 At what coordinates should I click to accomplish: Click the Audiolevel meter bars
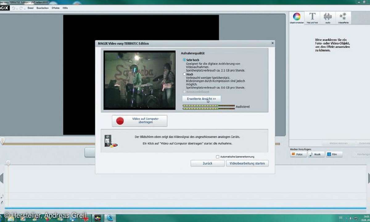click(x=209, y=107)
